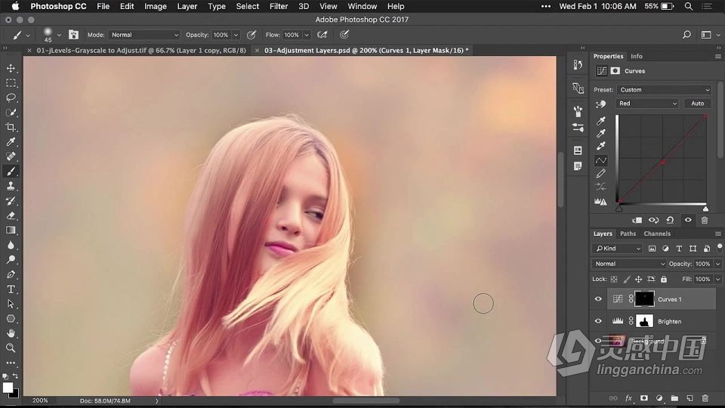Click the black point eyedropper in Curves

(600, 121)
